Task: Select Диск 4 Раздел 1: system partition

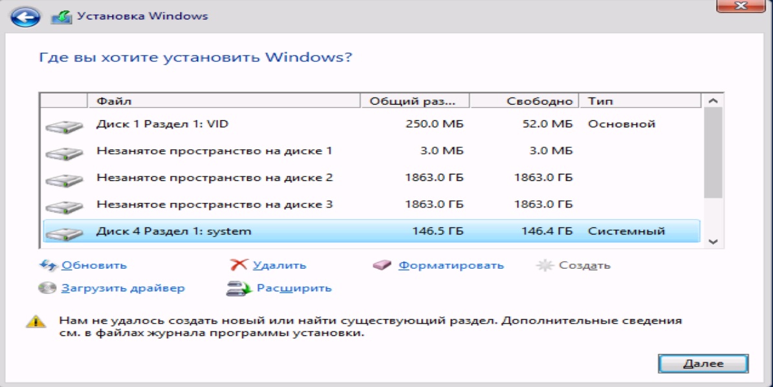Action: click(x=174, y=231)
